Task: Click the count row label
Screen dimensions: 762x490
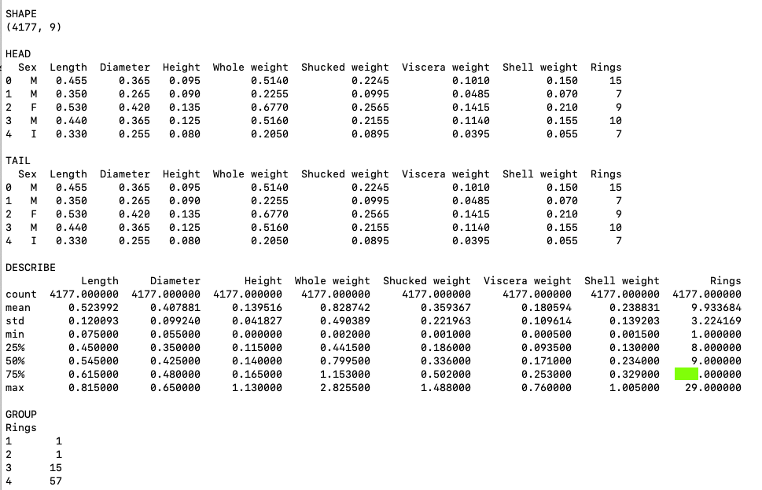Action: point(21,294)
